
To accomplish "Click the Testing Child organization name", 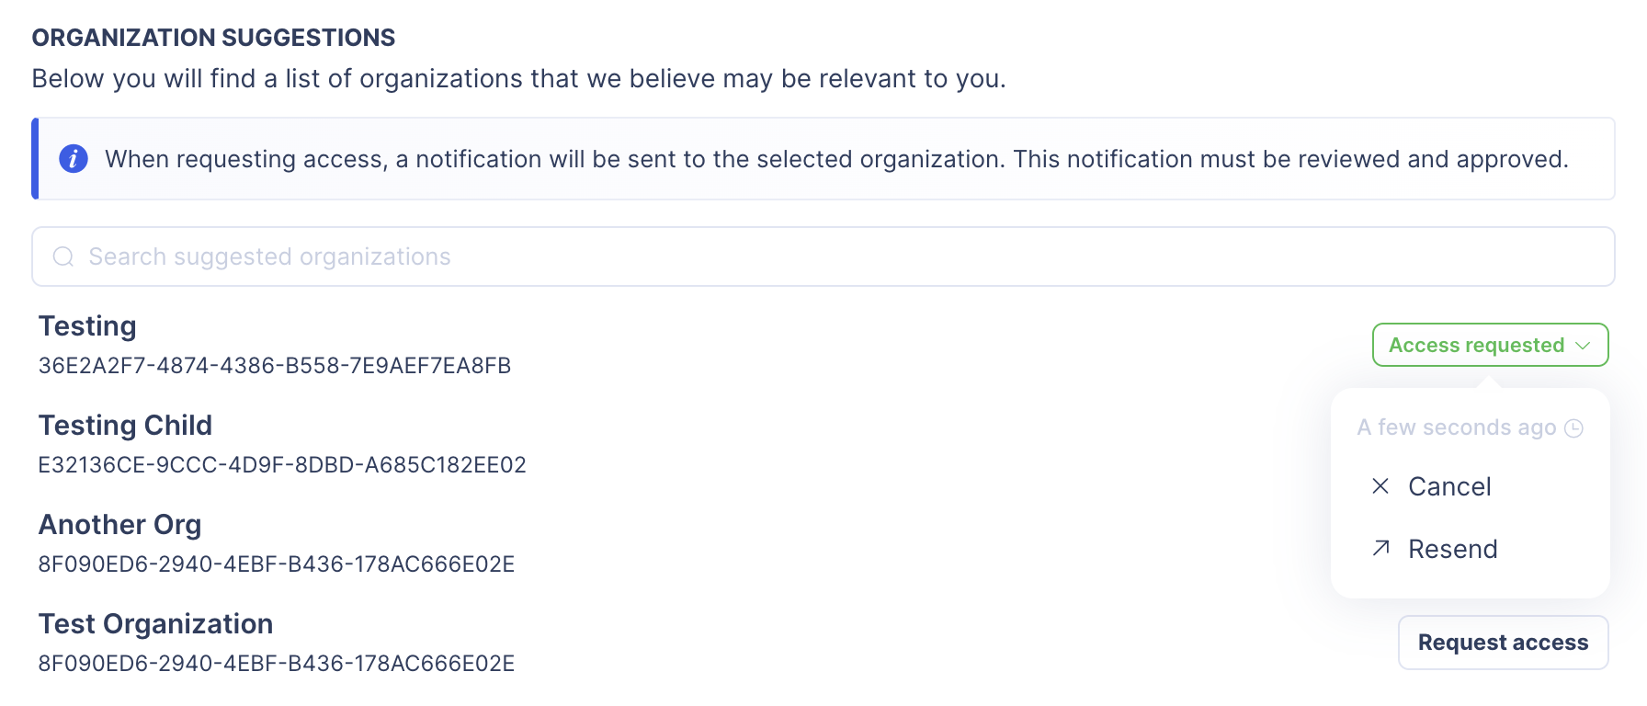I will [x=125, y=426].
